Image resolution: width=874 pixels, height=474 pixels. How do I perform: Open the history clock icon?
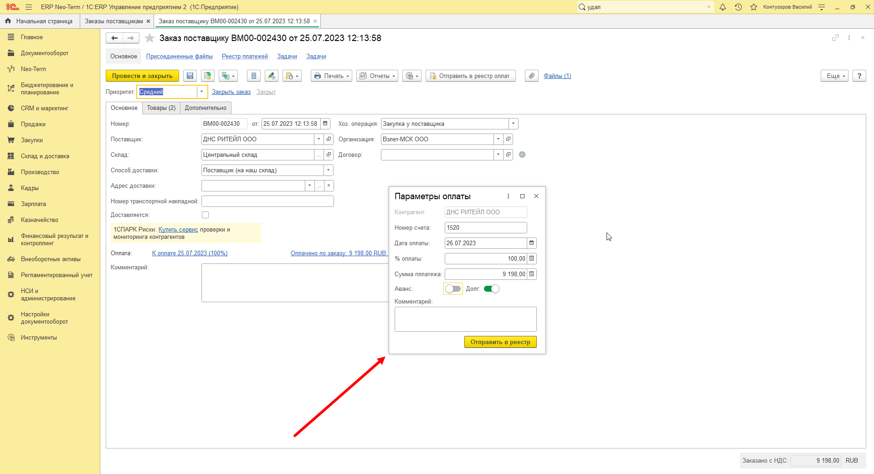pos(738,7)
